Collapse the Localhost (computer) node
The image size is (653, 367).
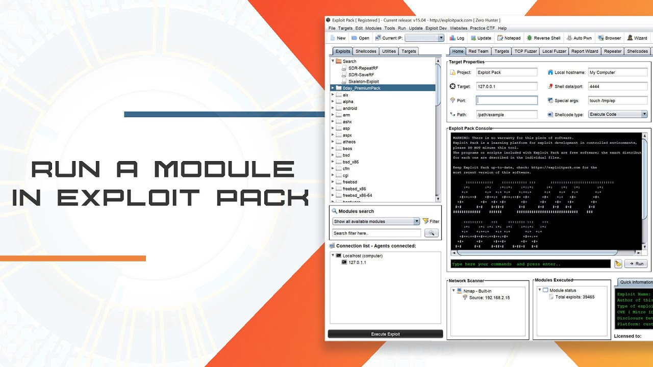(333, 255)
